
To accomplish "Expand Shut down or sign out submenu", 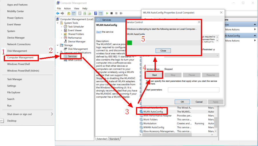I will (x=52, y=114).
